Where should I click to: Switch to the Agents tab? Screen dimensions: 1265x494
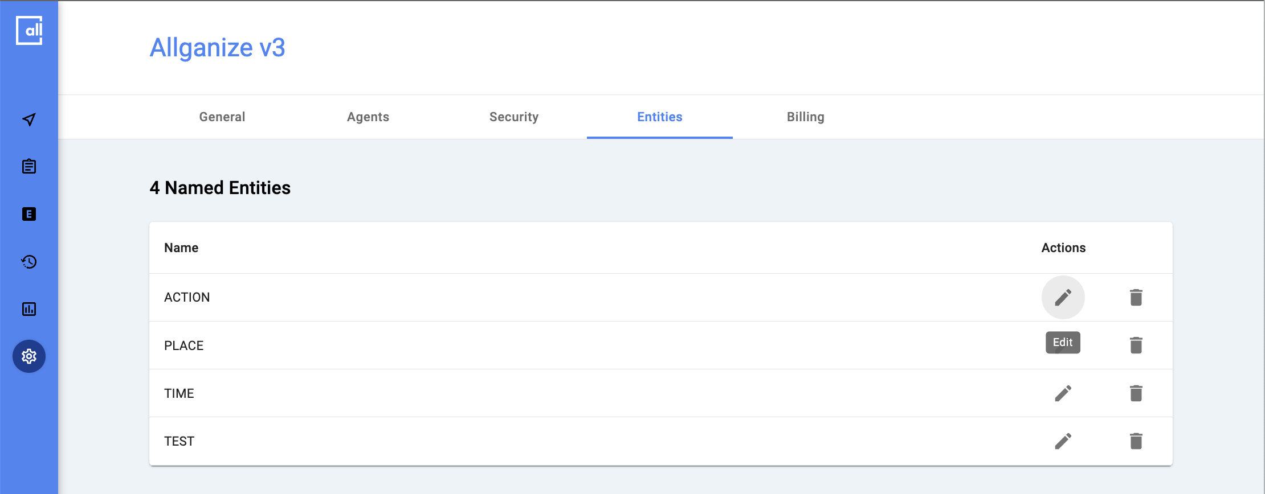pyautogui.click(x=368, y=117)
